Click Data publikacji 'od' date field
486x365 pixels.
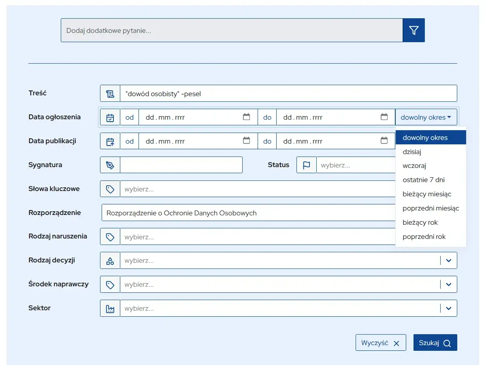coord(198,141)
